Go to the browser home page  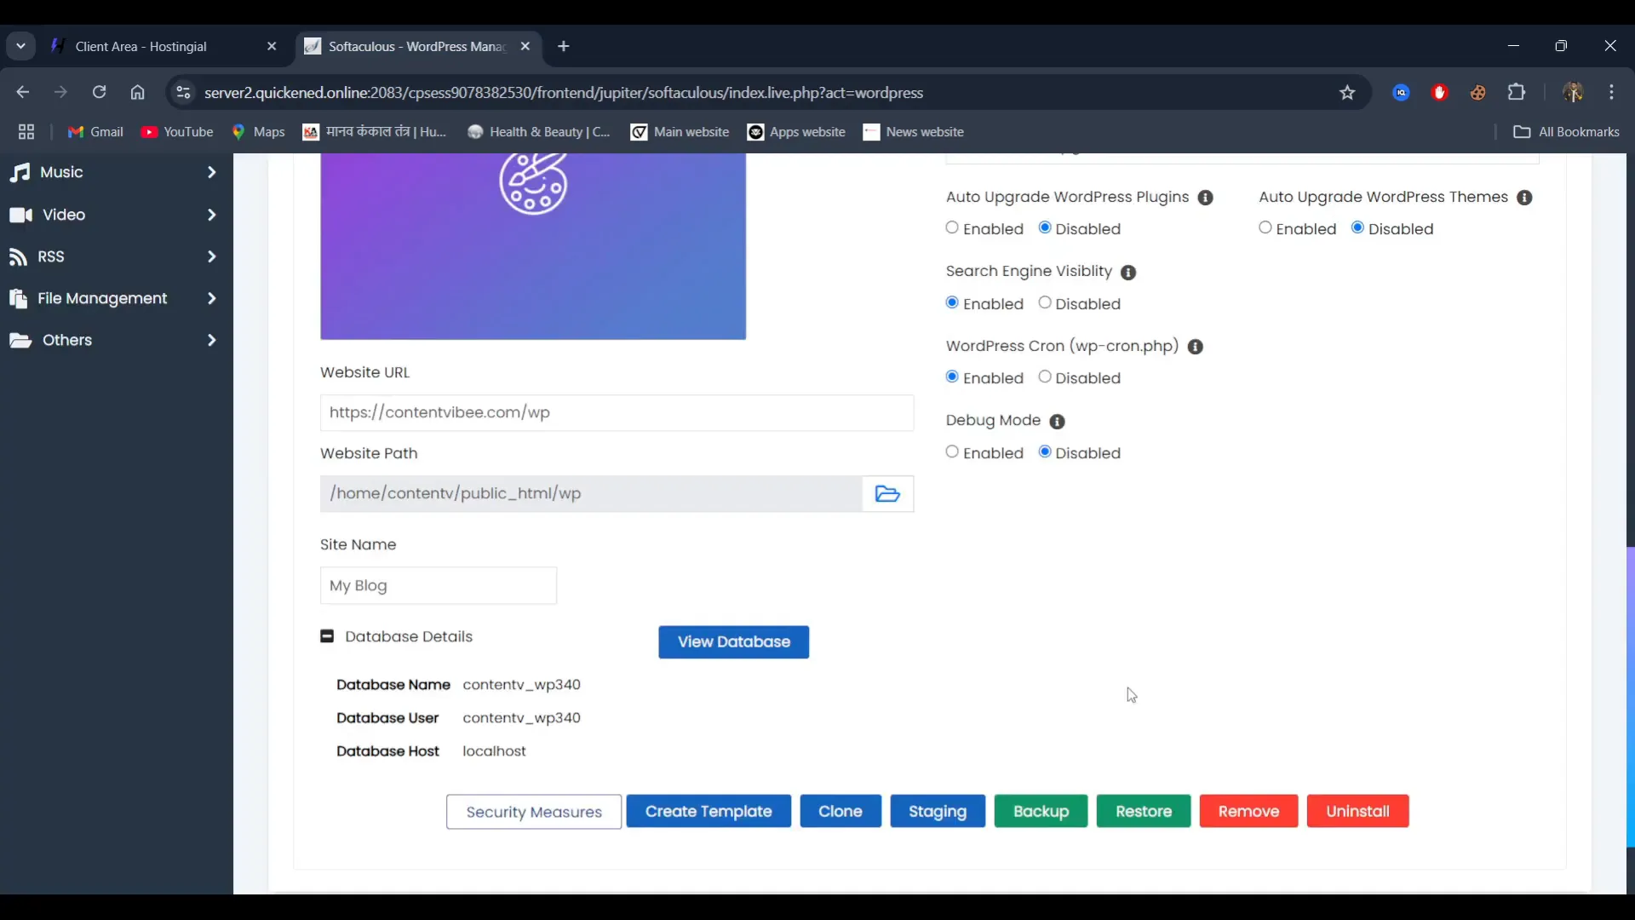[137, 93]
